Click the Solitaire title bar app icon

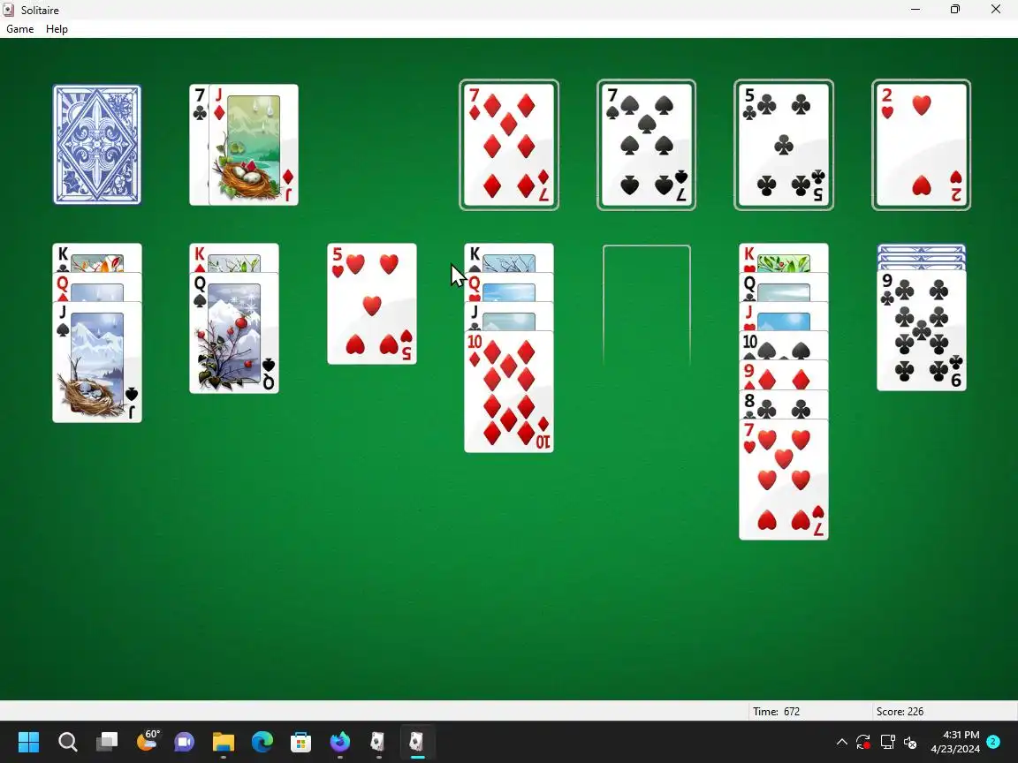[x=9, y=10]
